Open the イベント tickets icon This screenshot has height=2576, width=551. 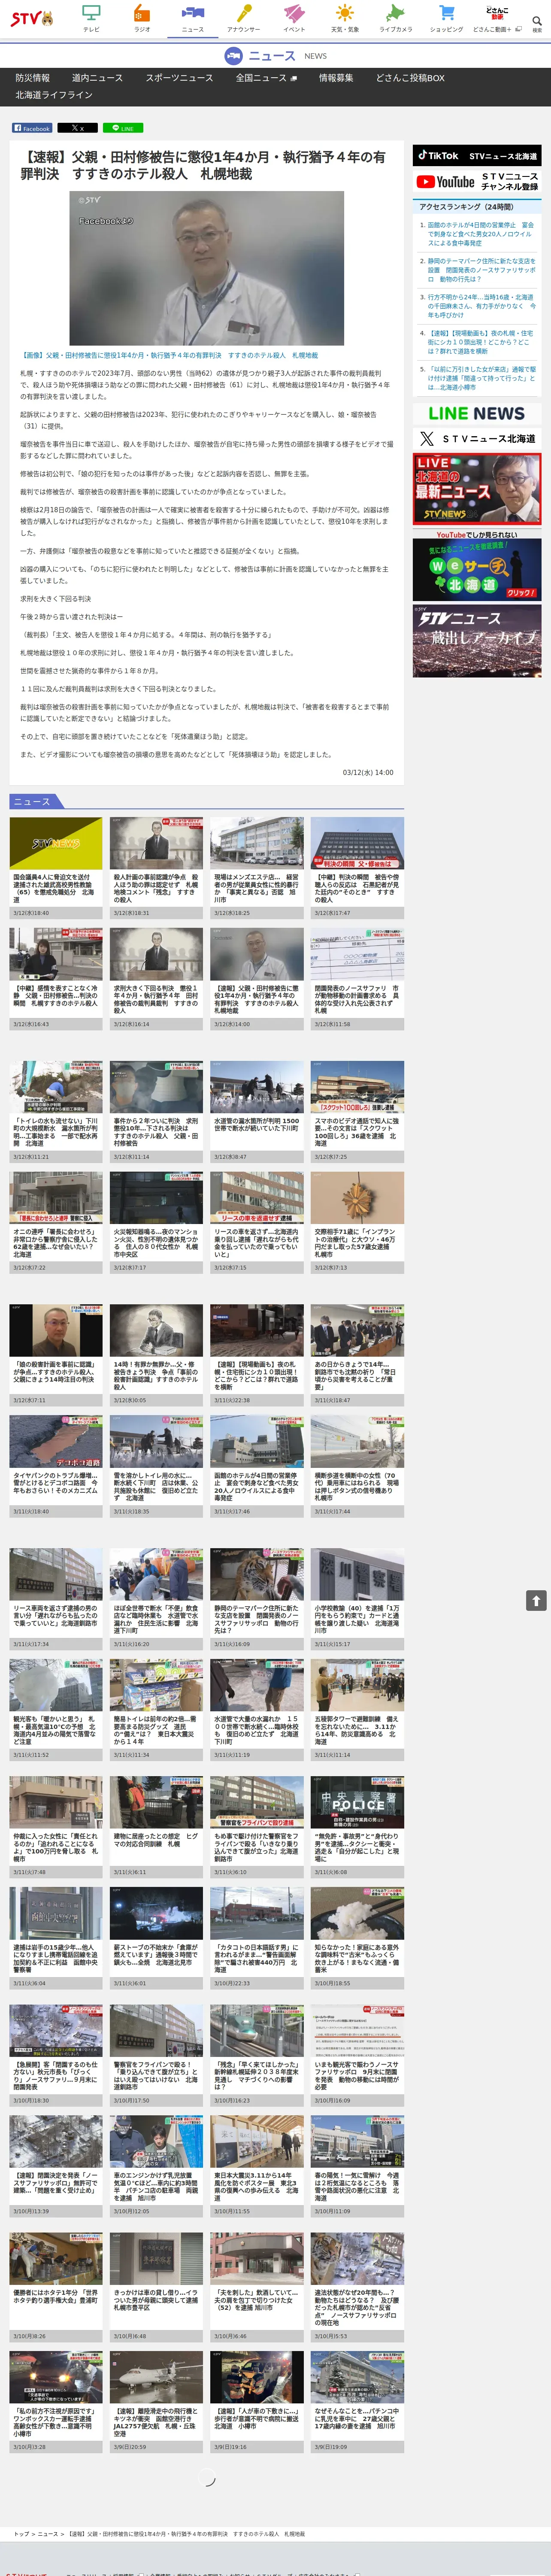[x=294, y=18]
